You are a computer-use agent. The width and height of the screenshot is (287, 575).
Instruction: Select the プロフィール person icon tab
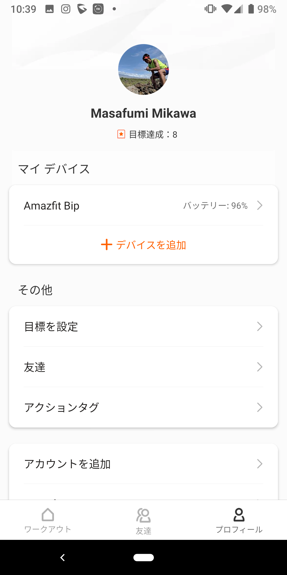[x=239, y=515]
